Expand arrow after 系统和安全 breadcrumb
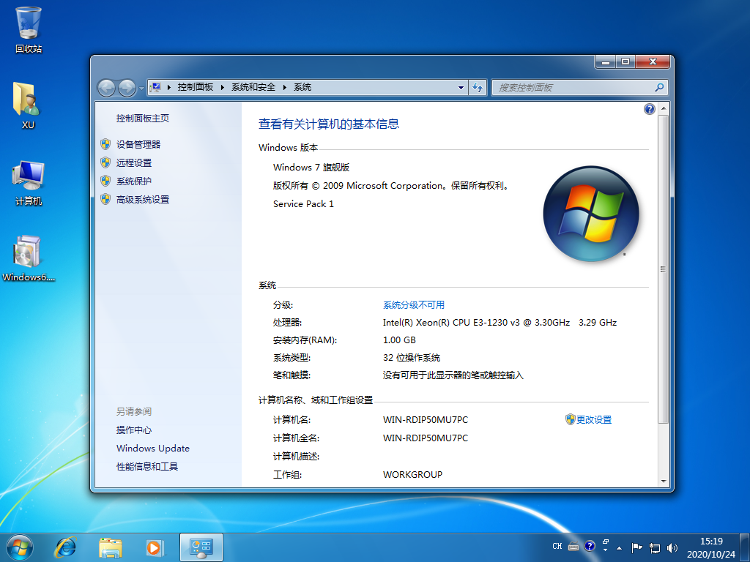The width and height of the screenshot is (750, 562). pyautogui.click(x=285, y=88)
